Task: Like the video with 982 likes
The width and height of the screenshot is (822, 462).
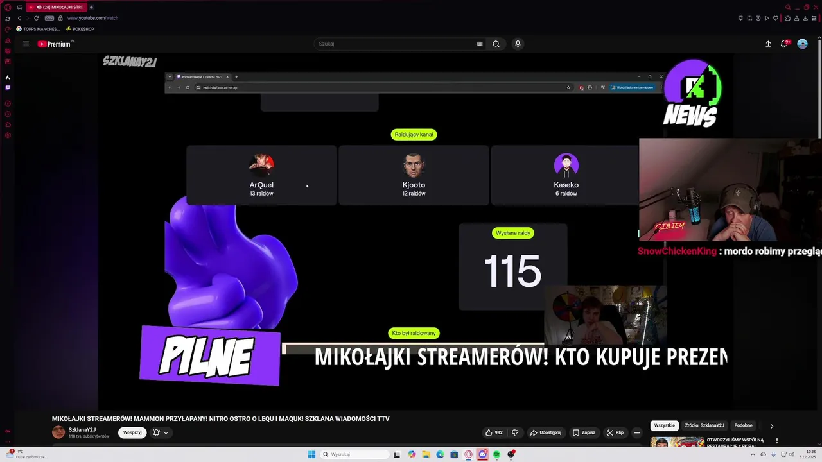Action: [494, 432]
